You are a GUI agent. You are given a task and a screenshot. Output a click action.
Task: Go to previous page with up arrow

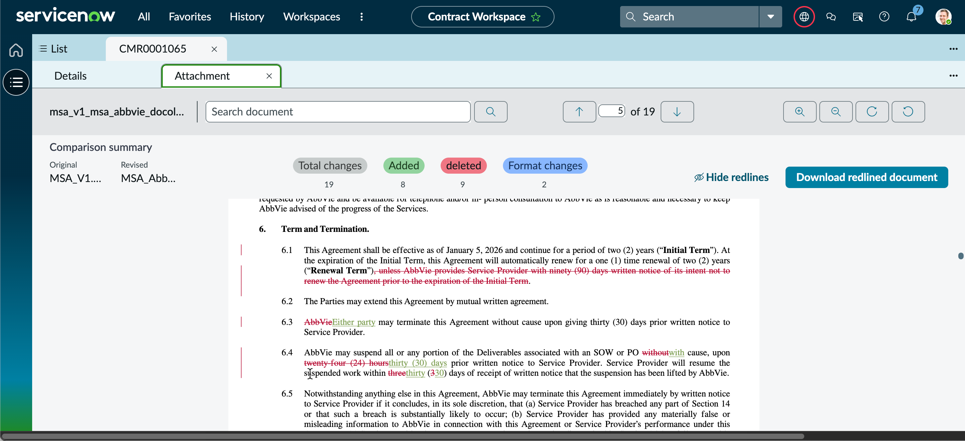coord(579,111)
